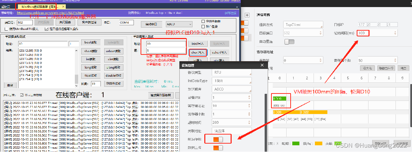Open the protocol type RTU dropdown
This screenshot has width=412, height=152.
tap(232, 72)
